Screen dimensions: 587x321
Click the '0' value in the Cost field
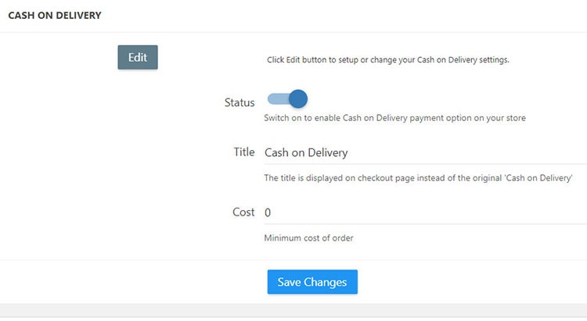tap(268, 212)
